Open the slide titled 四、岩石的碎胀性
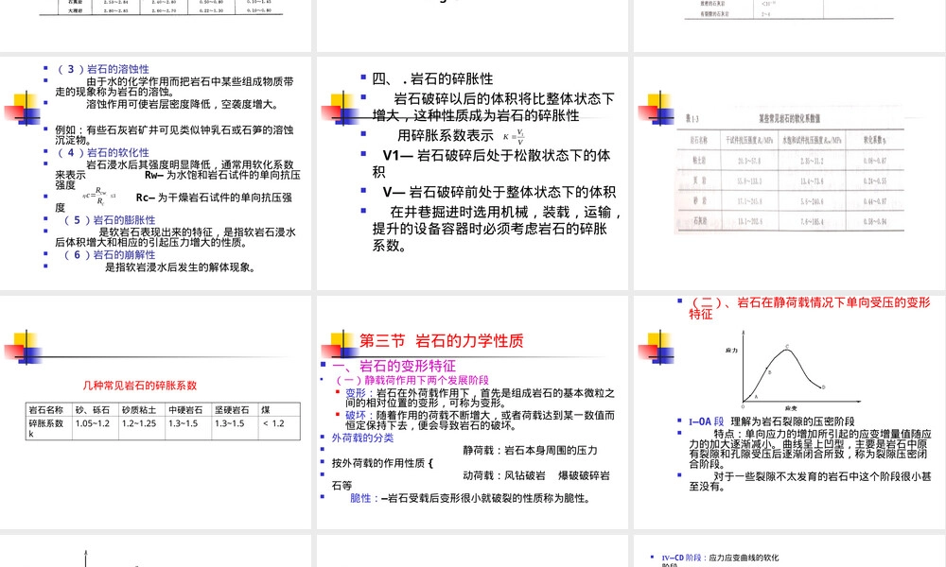The image size is (946, 567). pyautogui.click(x=472, y=174)
